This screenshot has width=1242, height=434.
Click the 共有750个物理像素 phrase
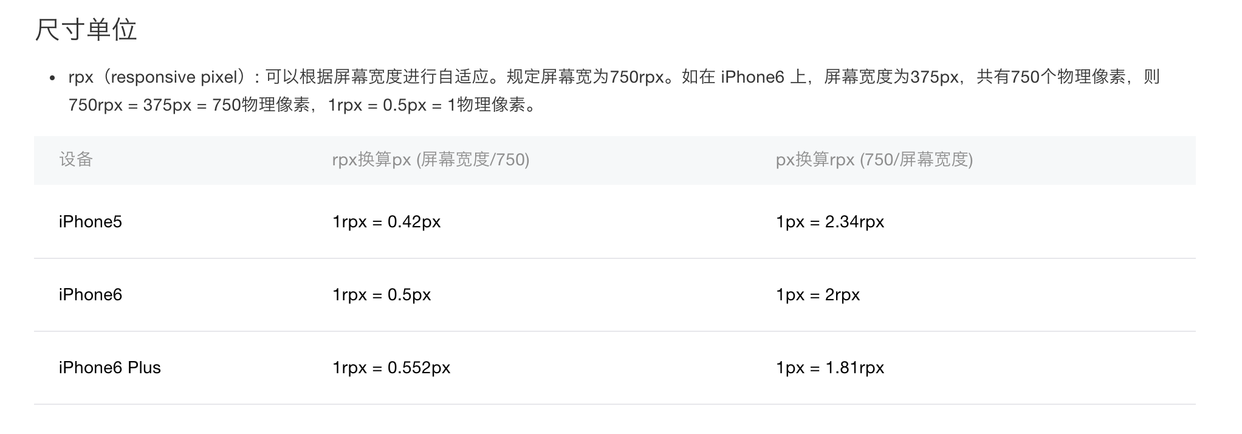(x=1051, y=77)
